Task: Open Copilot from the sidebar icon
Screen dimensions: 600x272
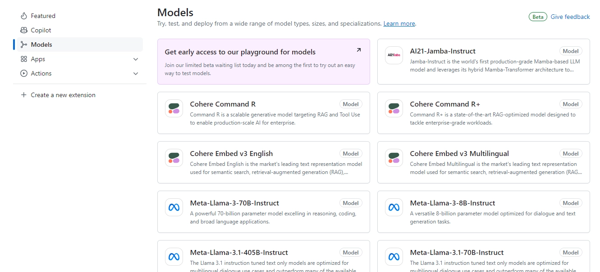Action: pos(24,30)
